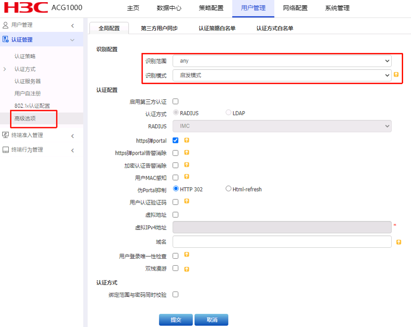Switch to the 第三方用户同步 tab
This screenshot has height=327, width=411.
click(x=159, y=28)
